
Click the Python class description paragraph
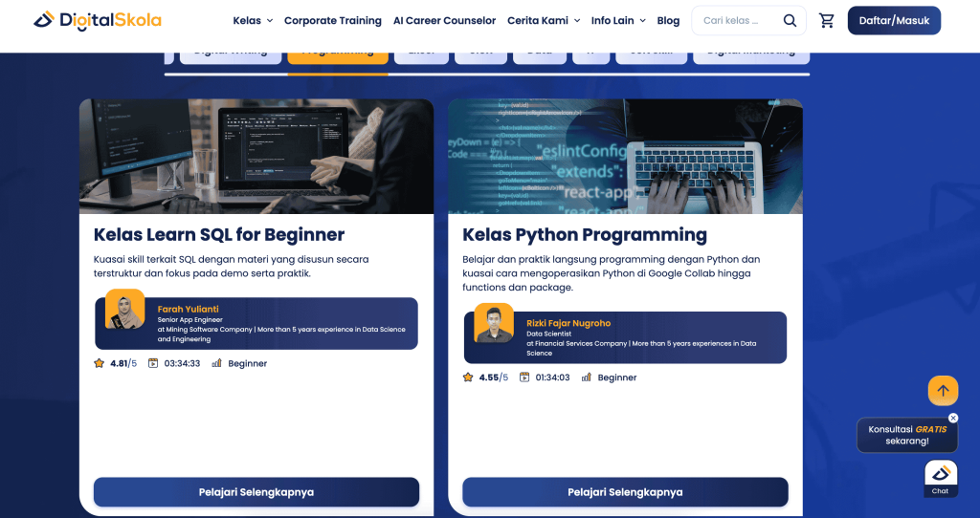click(x=612, y=273)
